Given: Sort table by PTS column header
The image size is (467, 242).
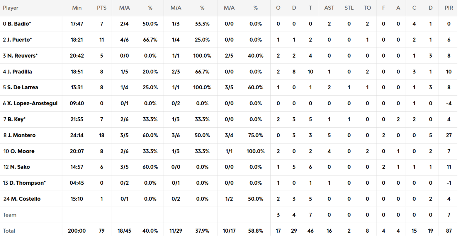Looking at the screenshot, I should coord(101,8).
